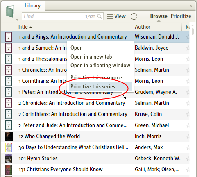Select row 131 Christians Everyone Should Know
The height and width of the screenshot is (177, 197).
coord(95,170)
